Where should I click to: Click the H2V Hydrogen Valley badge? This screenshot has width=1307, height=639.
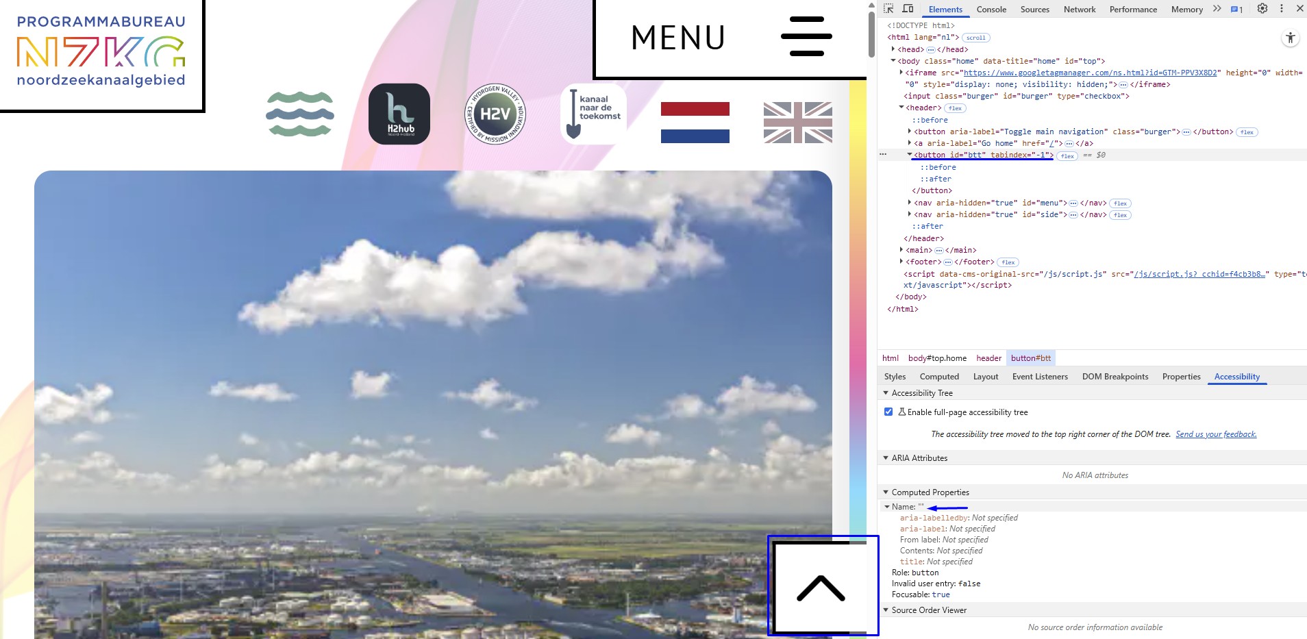pyautogui.click(x=495, y=114)
